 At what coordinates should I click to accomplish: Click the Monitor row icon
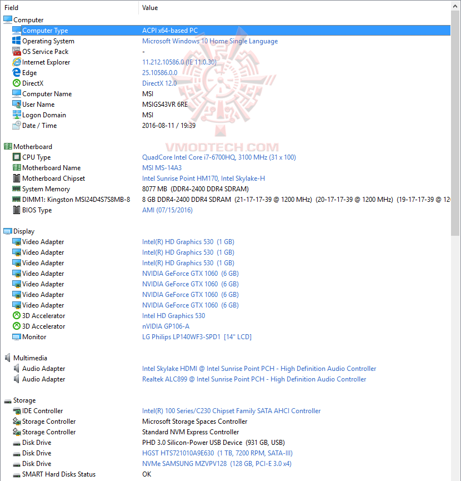point(17,337)
